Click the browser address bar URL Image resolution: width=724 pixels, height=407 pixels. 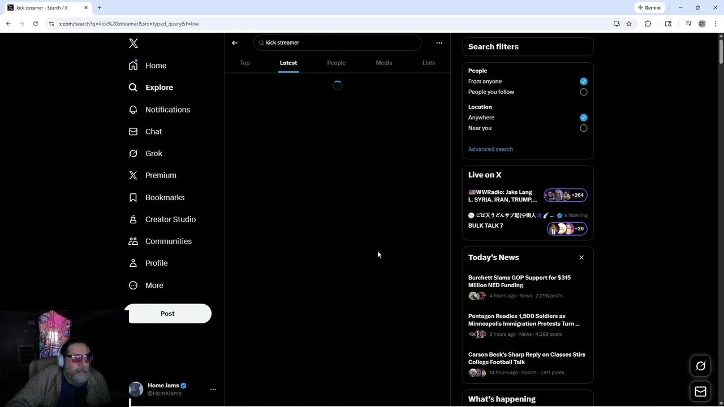point(129,24)
